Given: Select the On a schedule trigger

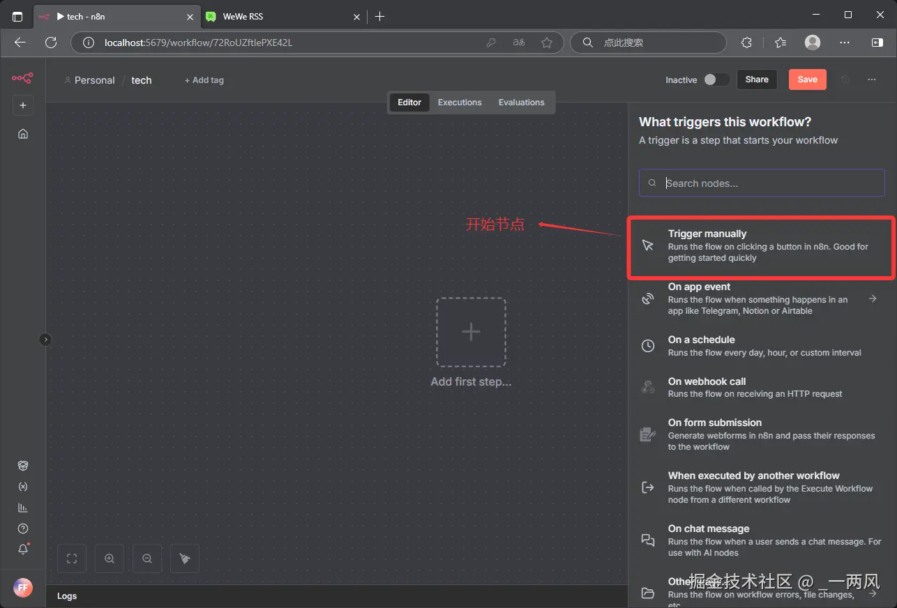Looking at the screenshot, I should click(762, 346).
